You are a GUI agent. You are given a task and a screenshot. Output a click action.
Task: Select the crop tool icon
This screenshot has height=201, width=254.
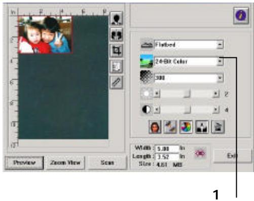pos(116,51)
